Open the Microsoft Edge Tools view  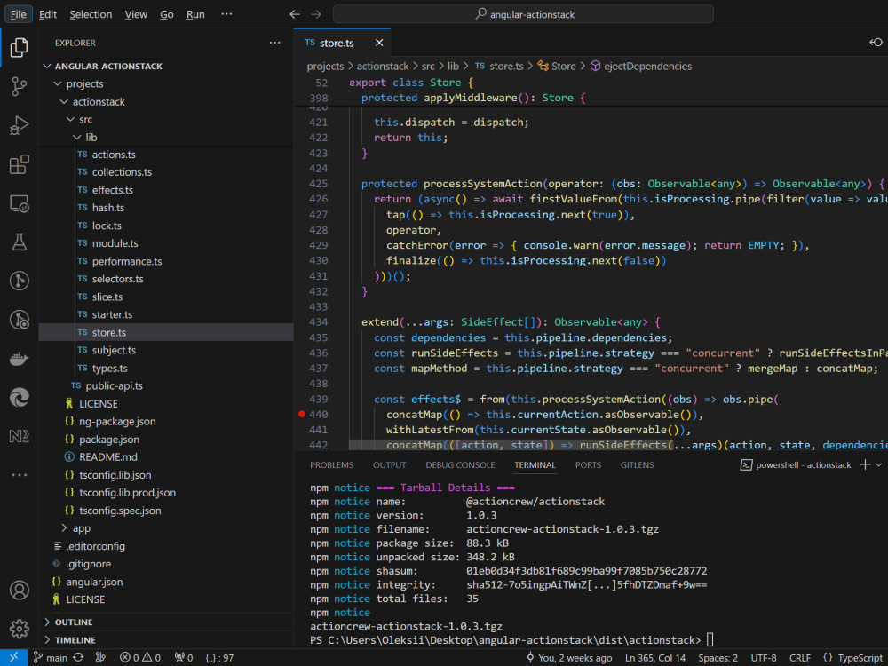click(x=20, y=398)
